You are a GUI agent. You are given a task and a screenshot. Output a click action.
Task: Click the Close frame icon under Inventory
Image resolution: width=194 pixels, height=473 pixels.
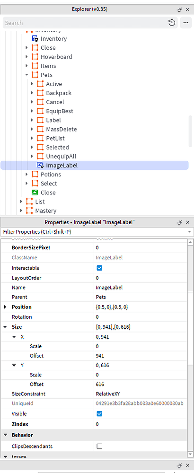click(x=35, y=48)
